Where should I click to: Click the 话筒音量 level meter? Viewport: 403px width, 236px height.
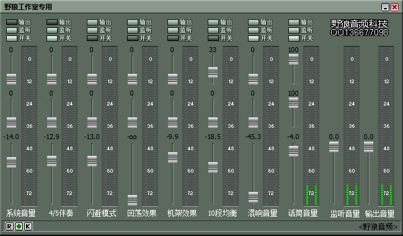pos(311,126)
